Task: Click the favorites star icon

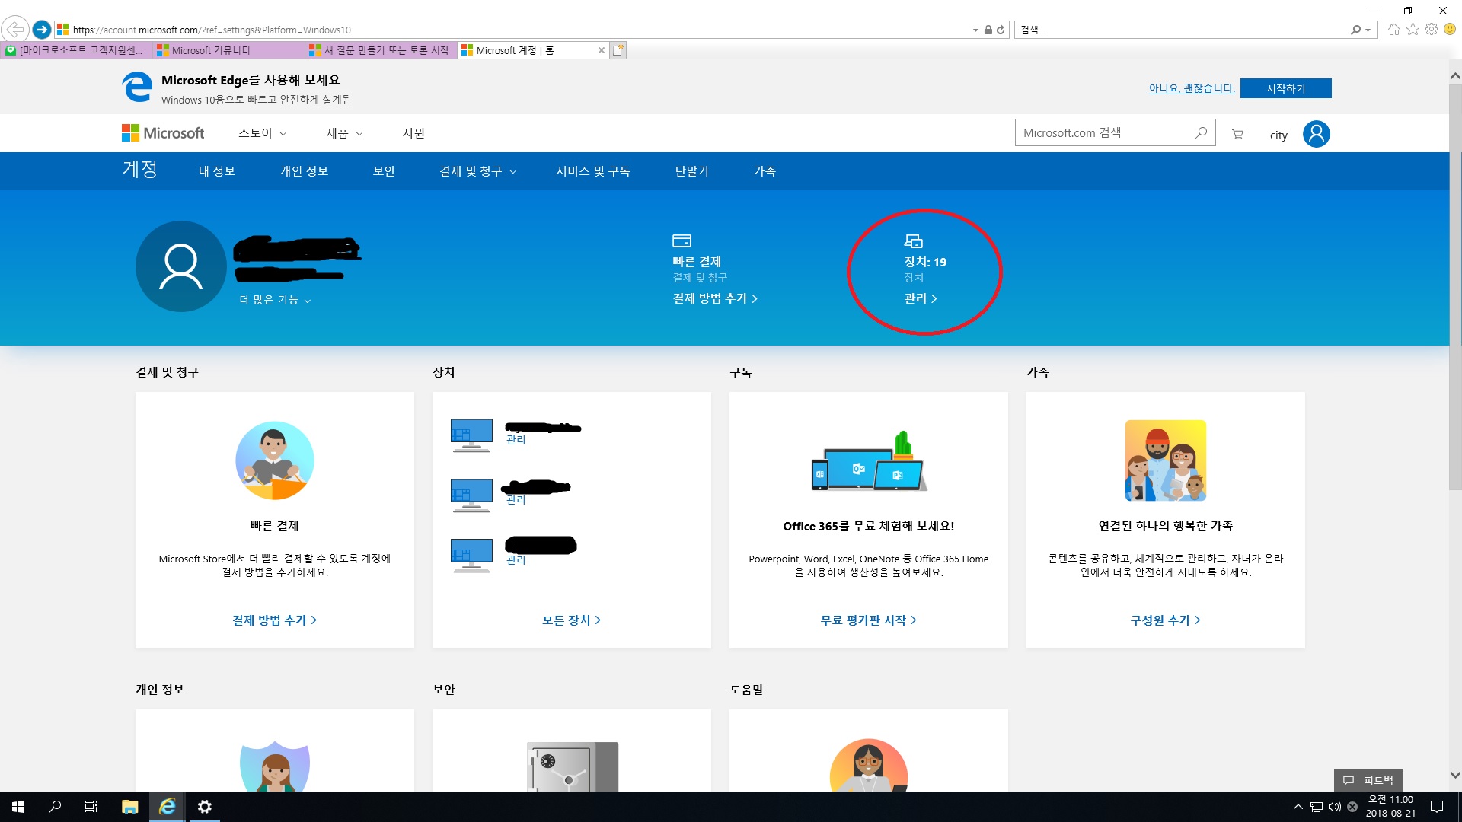Action: (x=1413, y=30)
